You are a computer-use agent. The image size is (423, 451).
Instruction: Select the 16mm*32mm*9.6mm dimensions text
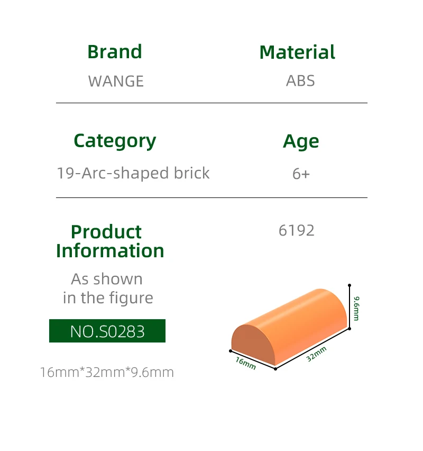click(x=107, y=372)
